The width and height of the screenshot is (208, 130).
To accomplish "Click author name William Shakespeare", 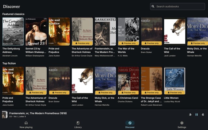I will coord(35,56).
